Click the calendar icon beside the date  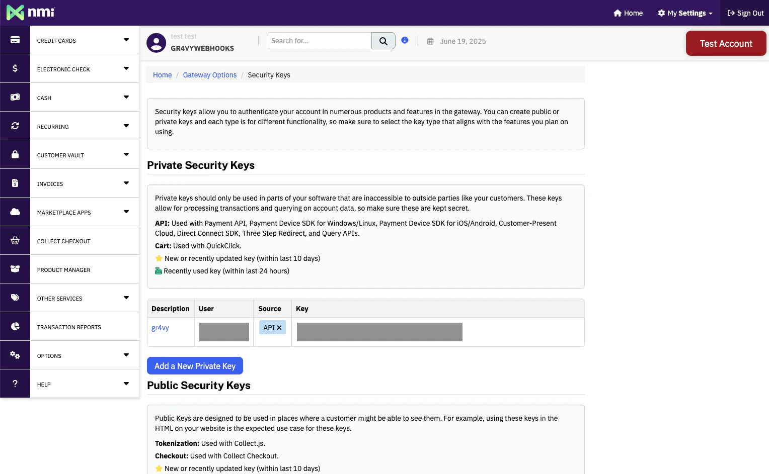[430, 41]
